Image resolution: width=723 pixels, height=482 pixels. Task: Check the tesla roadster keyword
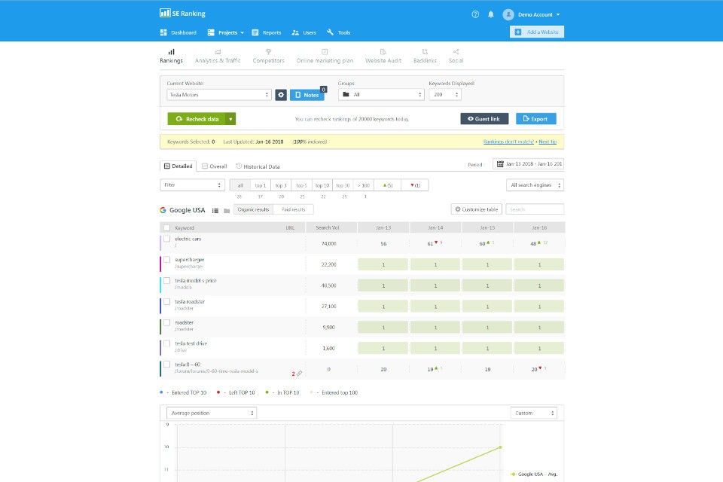pos(167,302)
